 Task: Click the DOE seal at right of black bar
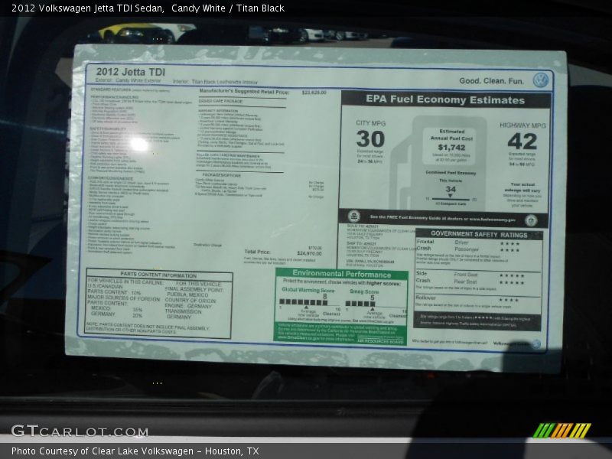pyautogui.click(x=531, y=220)
